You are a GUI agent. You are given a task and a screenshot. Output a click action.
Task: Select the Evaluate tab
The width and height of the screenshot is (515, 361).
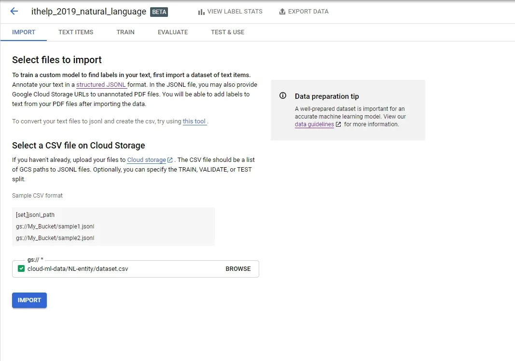tap(173, 32)
